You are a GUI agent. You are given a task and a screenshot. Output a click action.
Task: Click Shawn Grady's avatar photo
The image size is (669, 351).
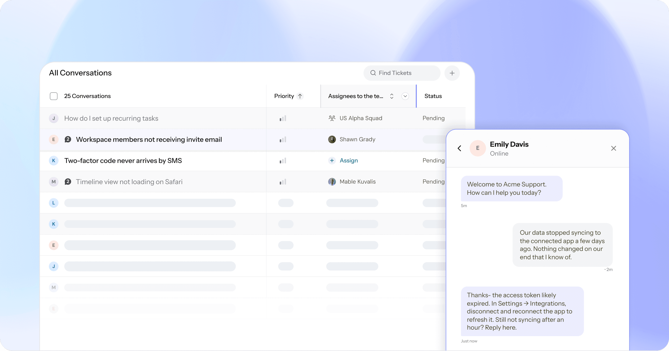click(332, 139)
